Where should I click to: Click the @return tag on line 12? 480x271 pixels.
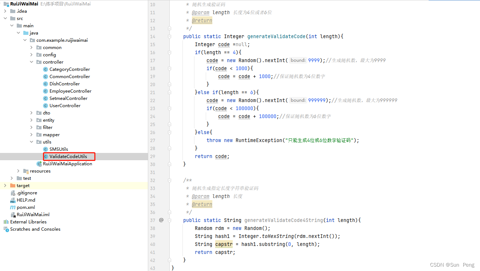pos(202,20)
